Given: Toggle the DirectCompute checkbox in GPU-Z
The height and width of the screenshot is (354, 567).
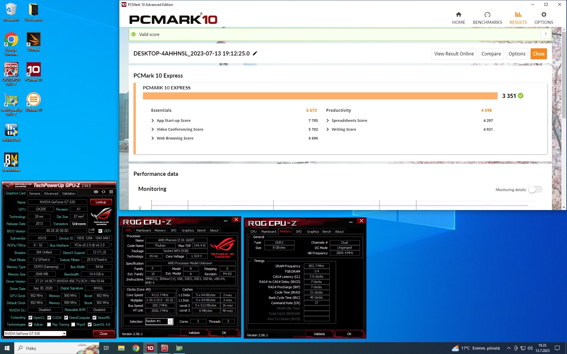Looking at the screenshot, I should (66, 318).
